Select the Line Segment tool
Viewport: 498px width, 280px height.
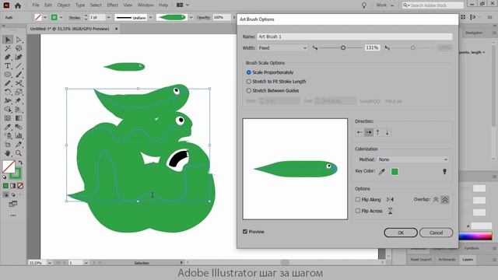click(x=19, y=65)
